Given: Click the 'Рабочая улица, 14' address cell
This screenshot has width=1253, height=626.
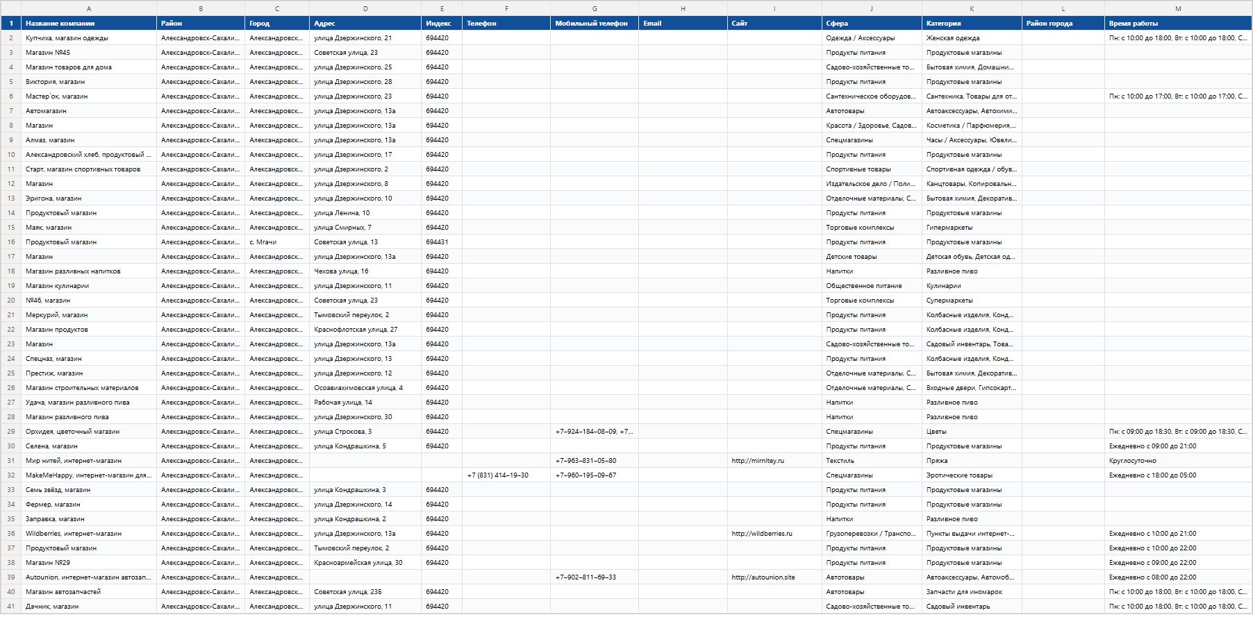Looking at the screenshot, I should (x=365, y=403).
